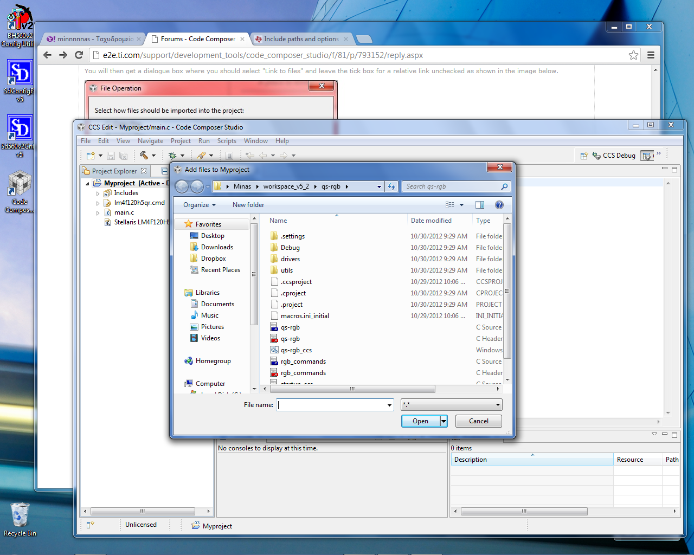Viewport: 694px width, 555px height.
Task: Click the Debug bug icon in CCS toolbar
Action: click(172, 156)
